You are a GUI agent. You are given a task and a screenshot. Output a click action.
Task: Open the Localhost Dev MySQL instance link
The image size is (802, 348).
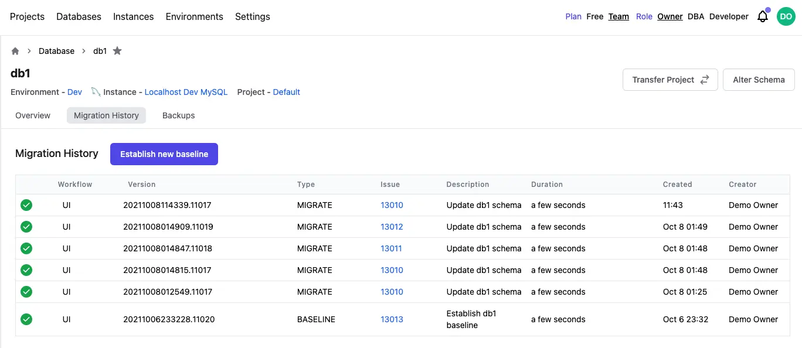click(186, 92)
